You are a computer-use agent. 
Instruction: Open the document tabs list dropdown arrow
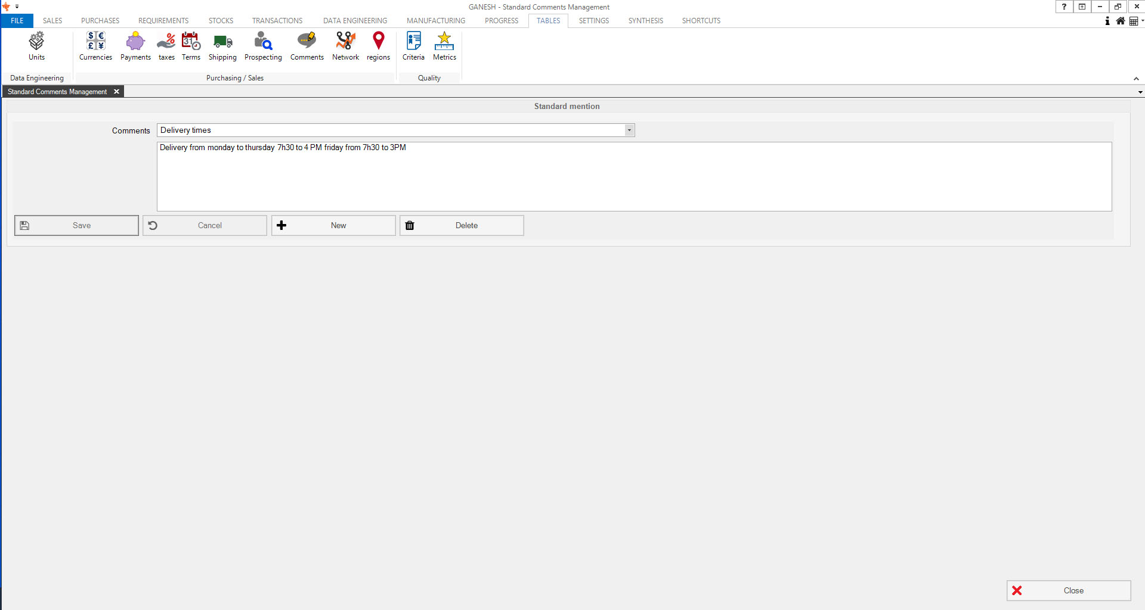click(1140, 92)
